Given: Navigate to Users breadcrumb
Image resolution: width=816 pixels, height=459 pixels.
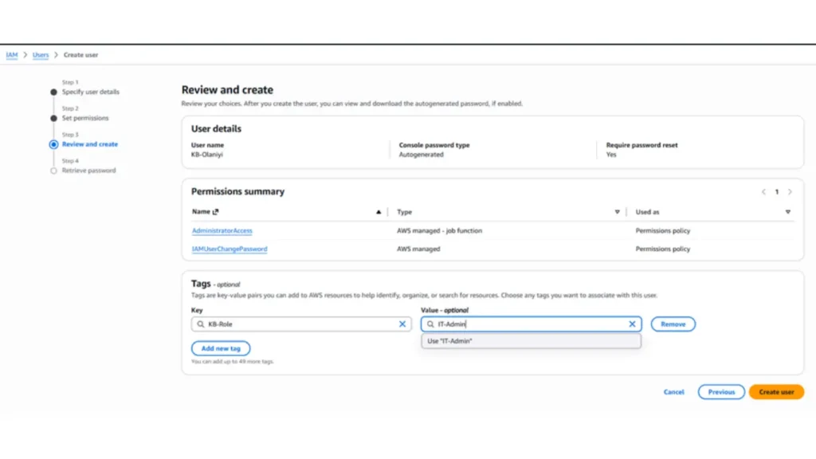Looking at the screenshot, I should coord(41,55).
